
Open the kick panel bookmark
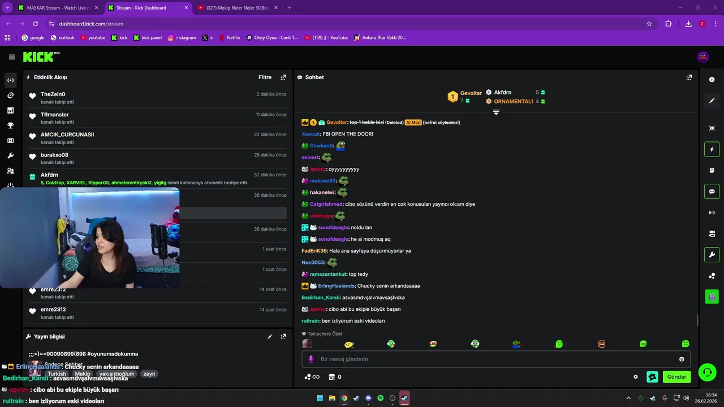pos(148,38)
